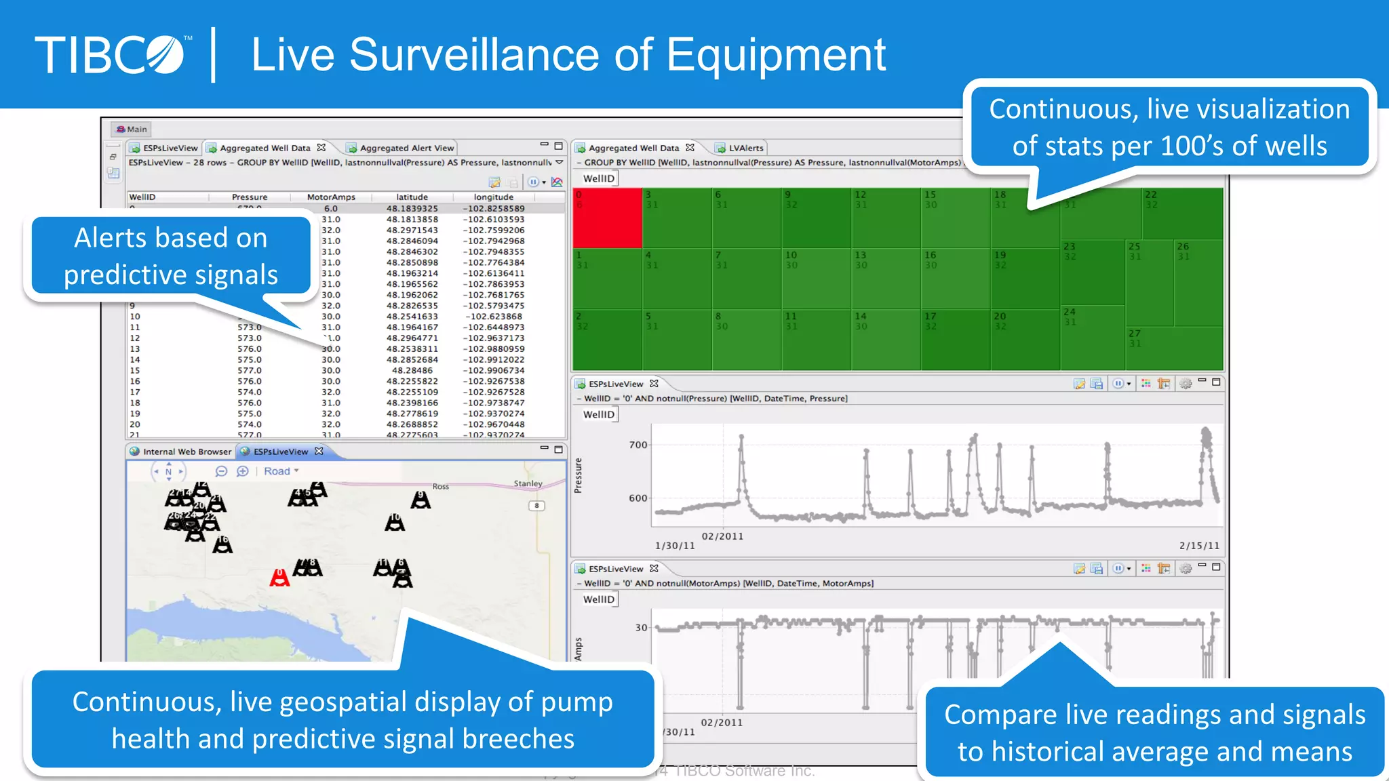Save view icon in Pressure chart toolbar
The image size is (1389, 781).
point(1097,384)
